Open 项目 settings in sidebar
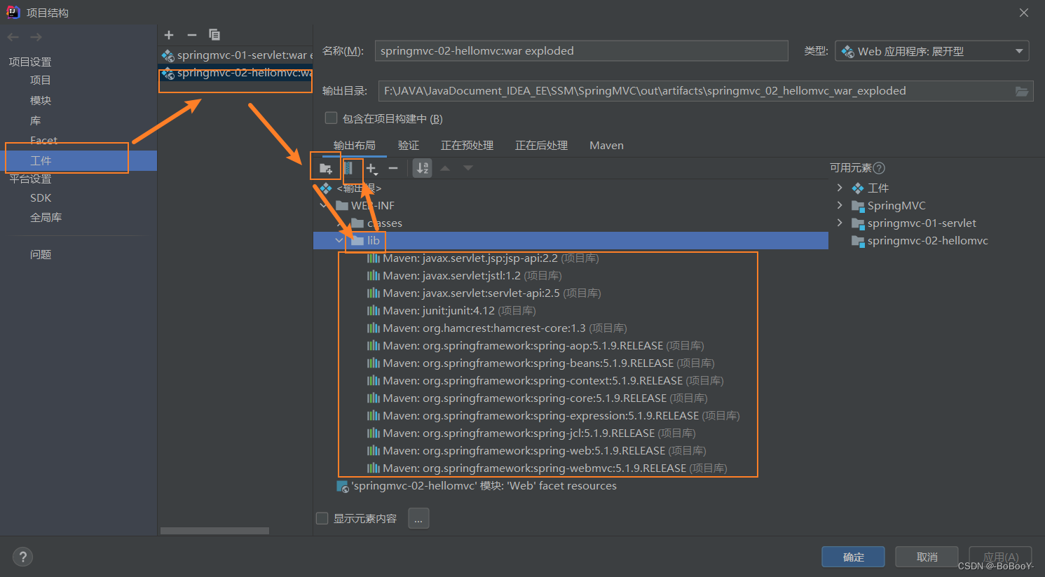The height and width of the screenshot is (577, 1045). pyautogui.click(x=41, y=81)
